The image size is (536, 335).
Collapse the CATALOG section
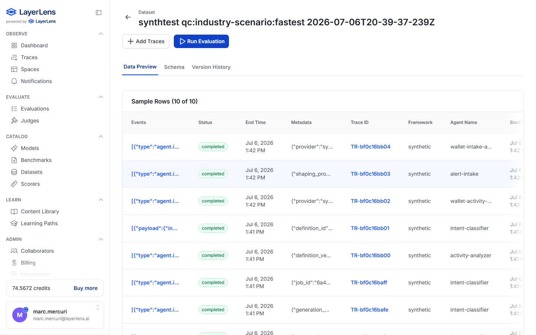pos(100,137)
